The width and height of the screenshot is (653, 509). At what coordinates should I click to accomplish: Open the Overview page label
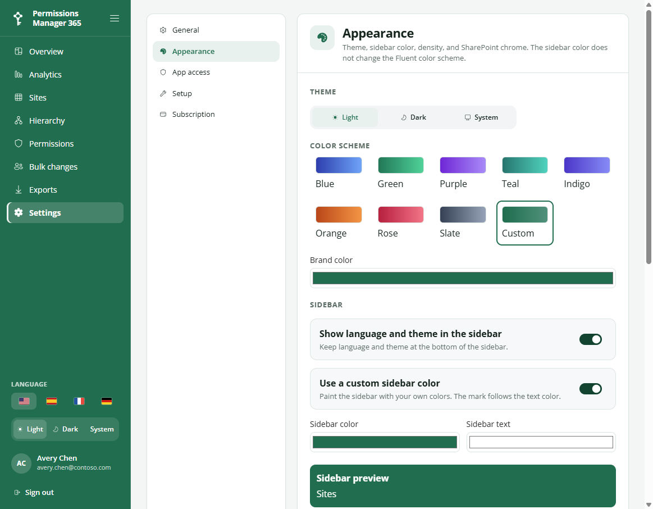[x=46, y=52]
